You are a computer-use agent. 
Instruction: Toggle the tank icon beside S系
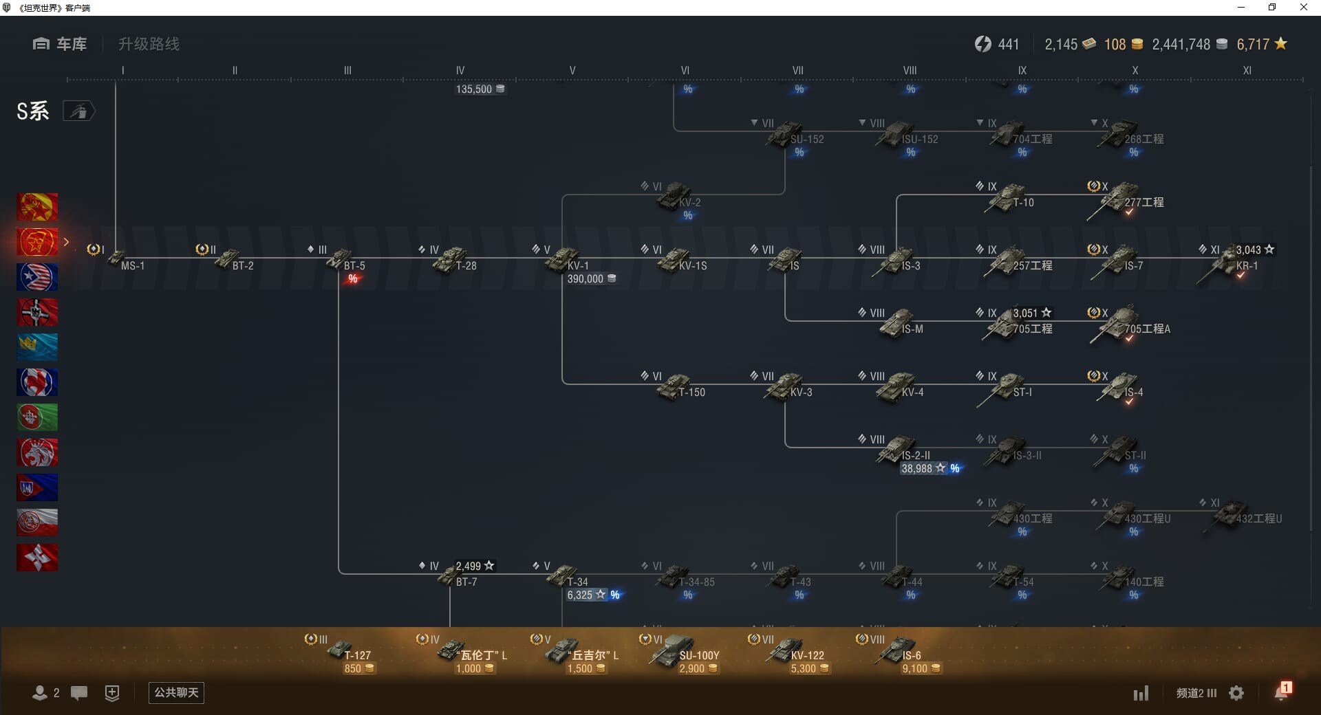pyautogui.click(x=78, y=111)
